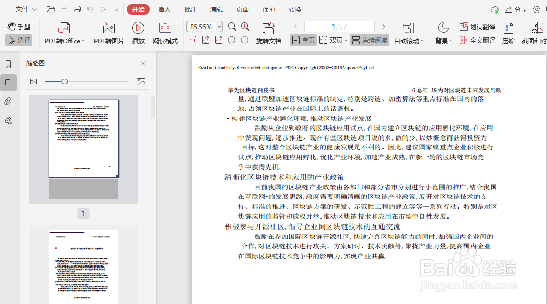This screenshot has width=547, height=304.
Task: Click the open folder icon
Action: click(51, 9)
